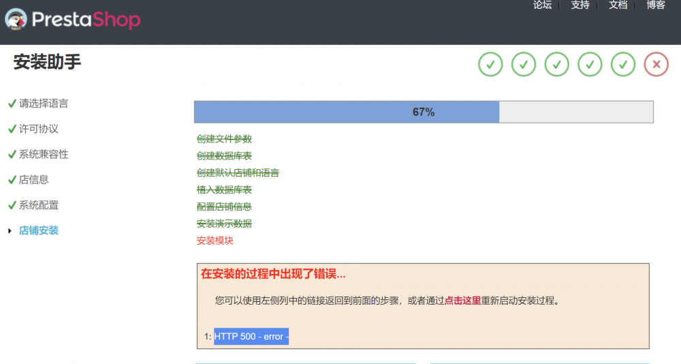Open the 支持 support link

(x=580, y=5)
